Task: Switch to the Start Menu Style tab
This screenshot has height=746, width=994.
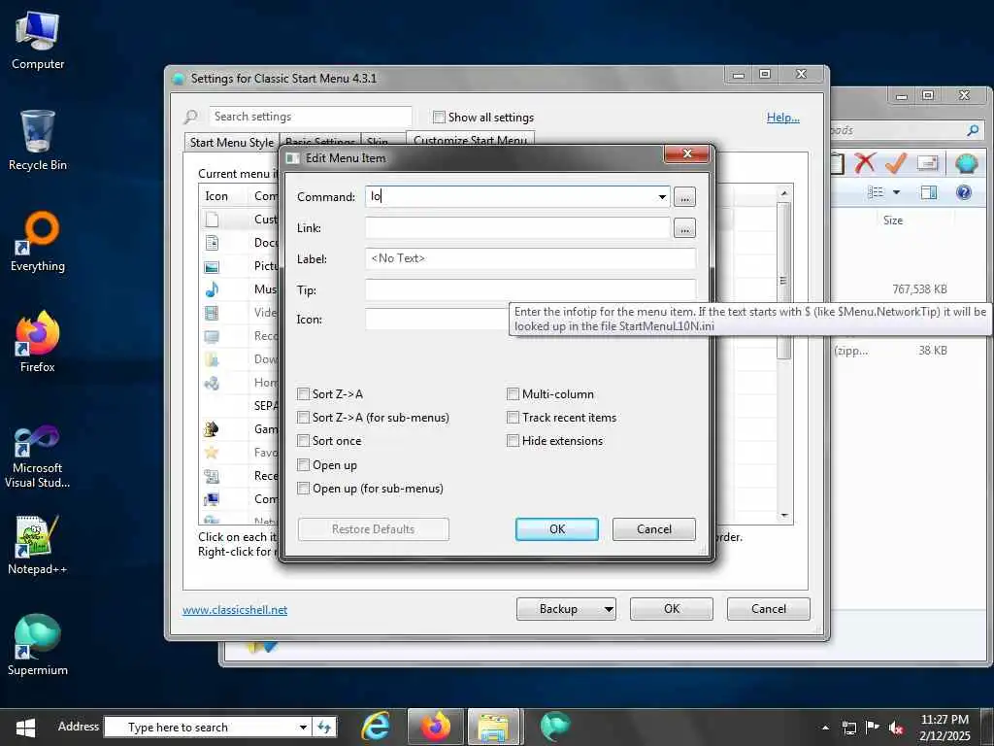Action: (x=231, y=142)
